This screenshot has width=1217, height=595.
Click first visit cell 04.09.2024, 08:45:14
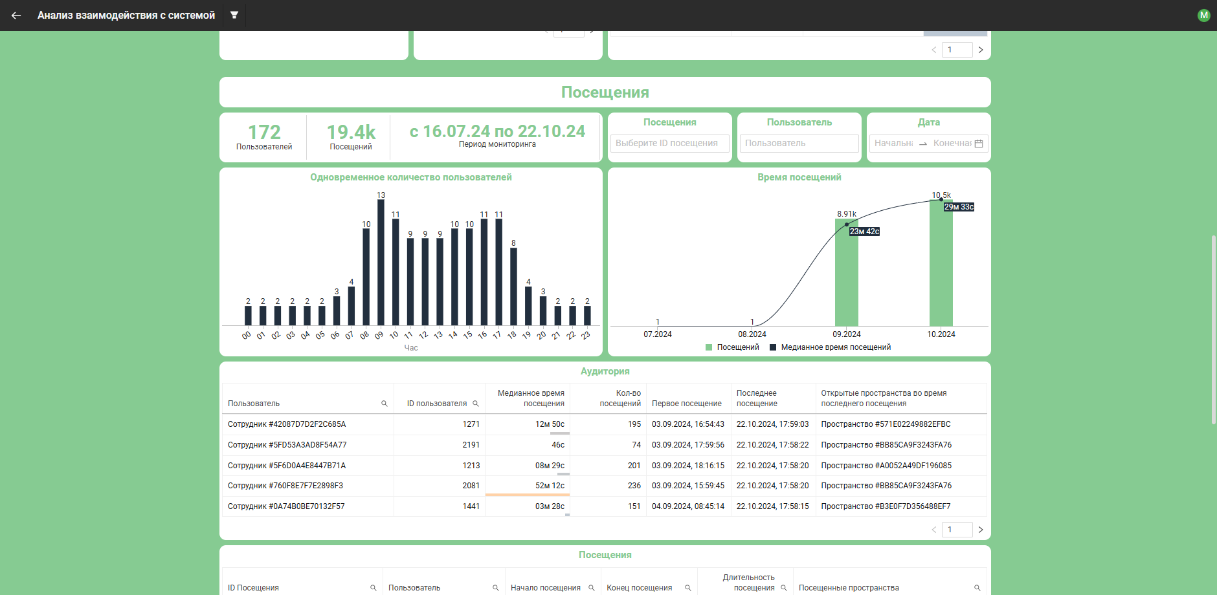click(x=689, y=506)
